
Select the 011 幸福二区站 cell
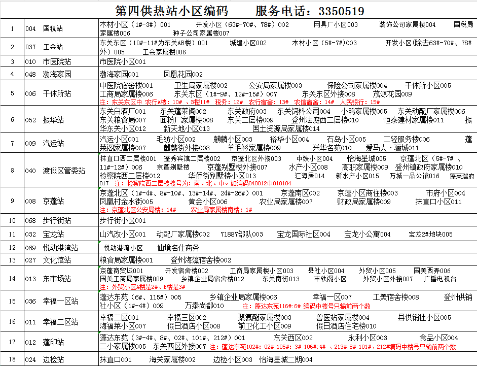(61, 322)
